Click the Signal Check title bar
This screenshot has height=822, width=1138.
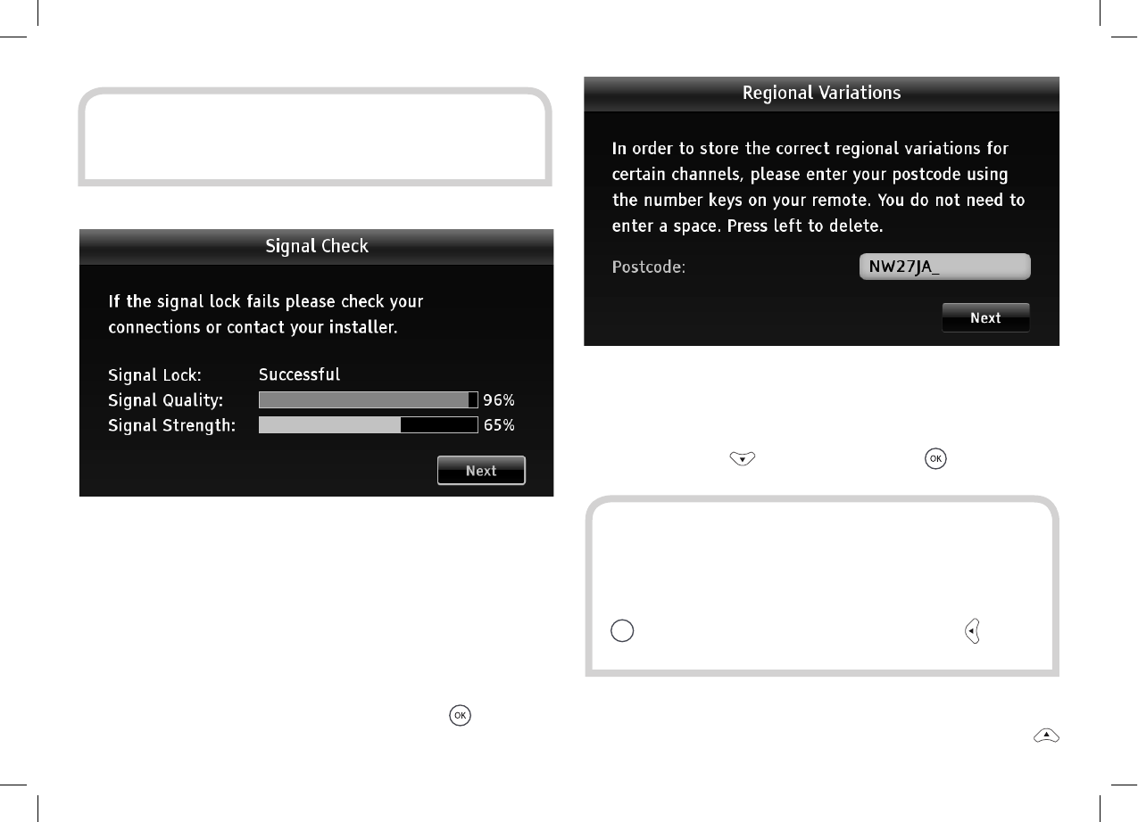(x=317, y=246)
